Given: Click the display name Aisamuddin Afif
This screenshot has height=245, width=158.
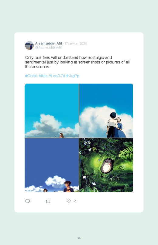Looking at the screenshot, I should (x=49, y=43).
